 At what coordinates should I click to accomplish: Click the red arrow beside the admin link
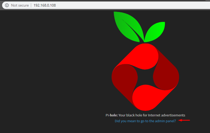[x=184, y=120]
